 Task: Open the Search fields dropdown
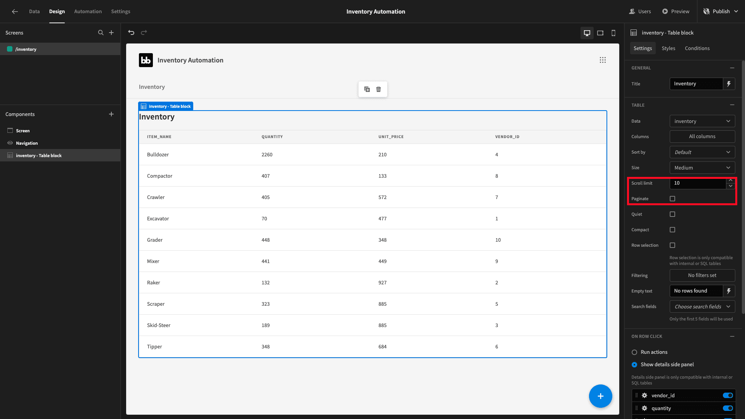coord(702,307)
